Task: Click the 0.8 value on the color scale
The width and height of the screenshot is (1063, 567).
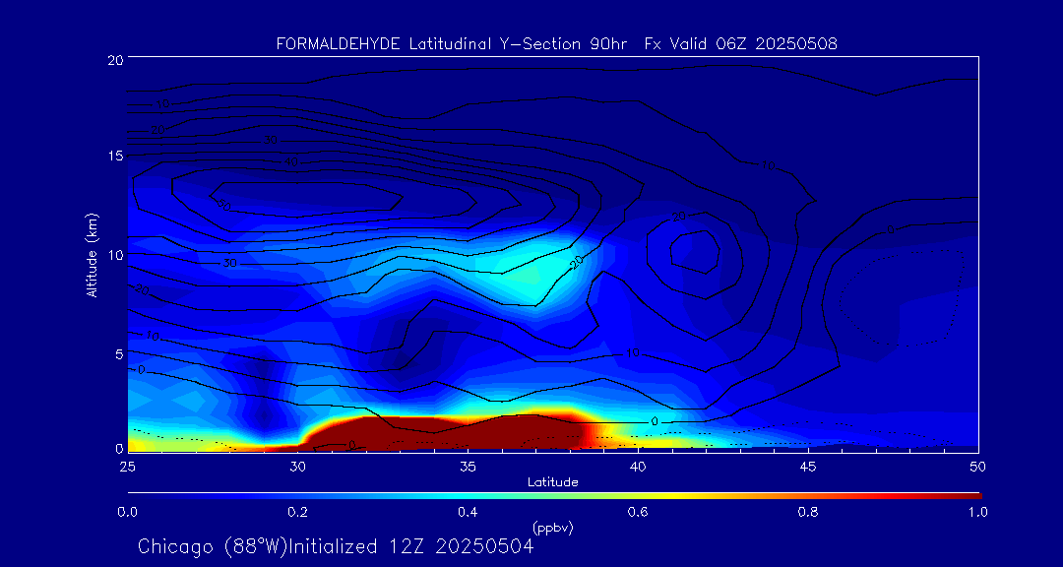Action: (x=808, y=512)
